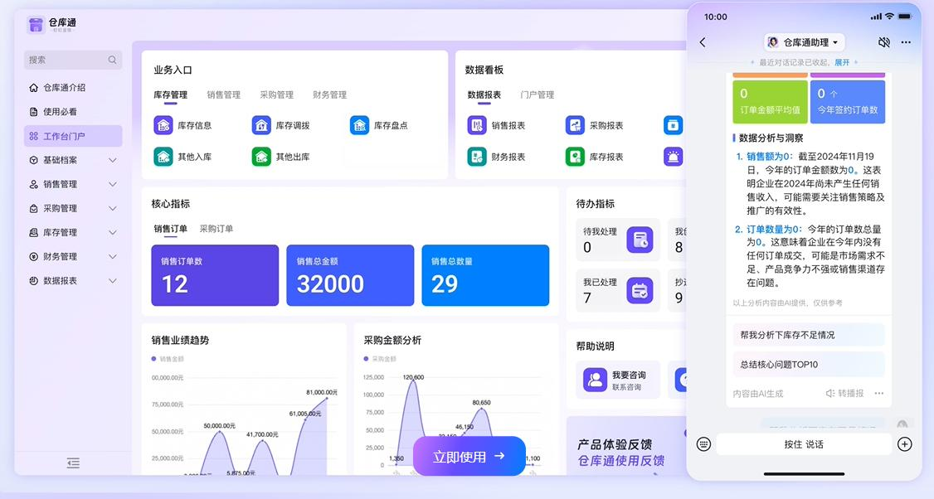Open the 财务报表 icon

point(476,157)
